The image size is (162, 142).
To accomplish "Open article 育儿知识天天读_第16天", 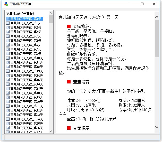I will [27, 84].
